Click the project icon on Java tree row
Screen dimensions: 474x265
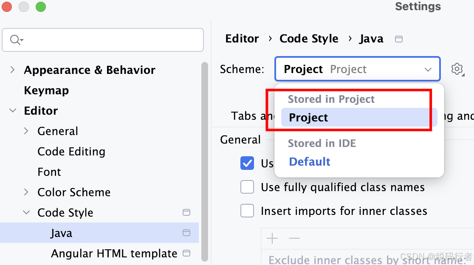click(x=186, y=233)
